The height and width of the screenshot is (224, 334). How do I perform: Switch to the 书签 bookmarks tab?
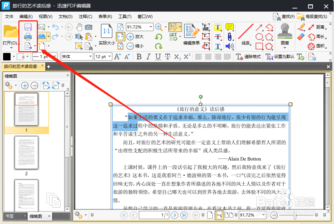click(10, 216)
